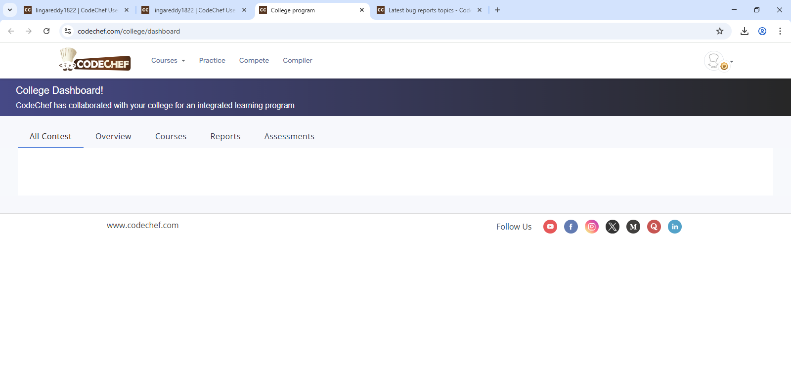Screen dimensions: 791x392
Task: Switch to the Courses dashboard tab
Action: [171, 136]
